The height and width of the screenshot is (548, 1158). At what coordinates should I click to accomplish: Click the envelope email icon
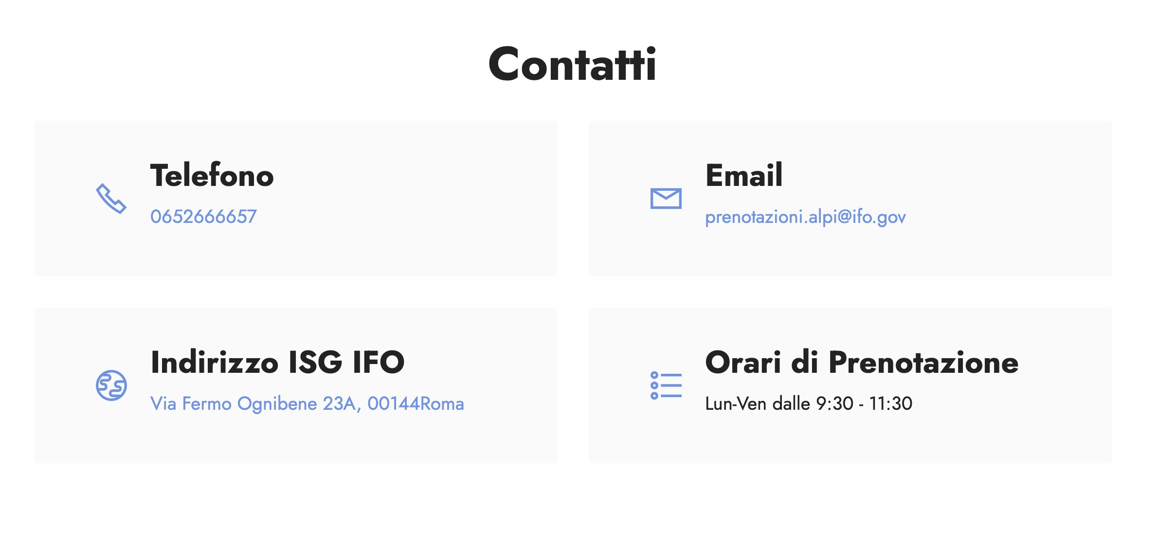(x=666, y=199)
